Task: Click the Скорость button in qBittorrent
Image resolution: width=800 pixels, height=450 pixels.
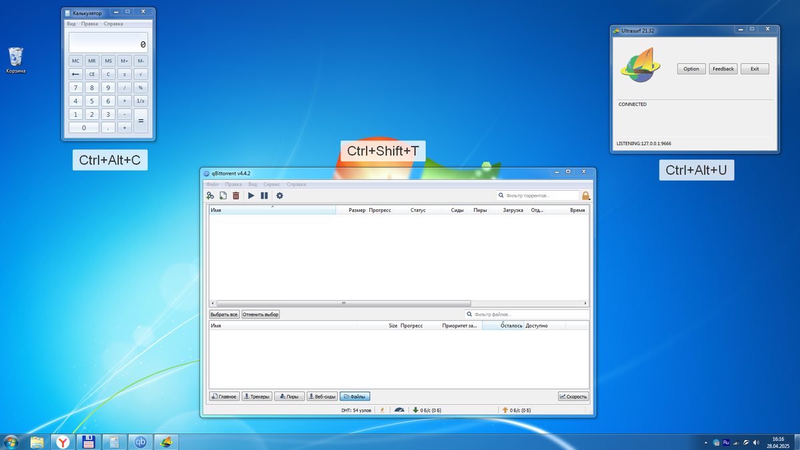Action: click(573, 396)
